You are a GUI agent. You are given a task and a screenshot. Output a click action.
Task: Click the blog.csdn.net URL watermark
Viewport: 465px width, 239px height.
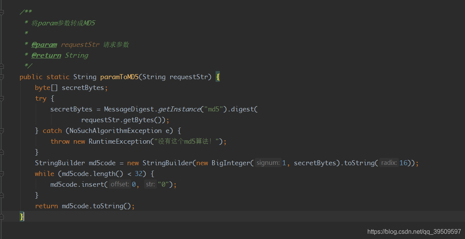click(414, 232)
